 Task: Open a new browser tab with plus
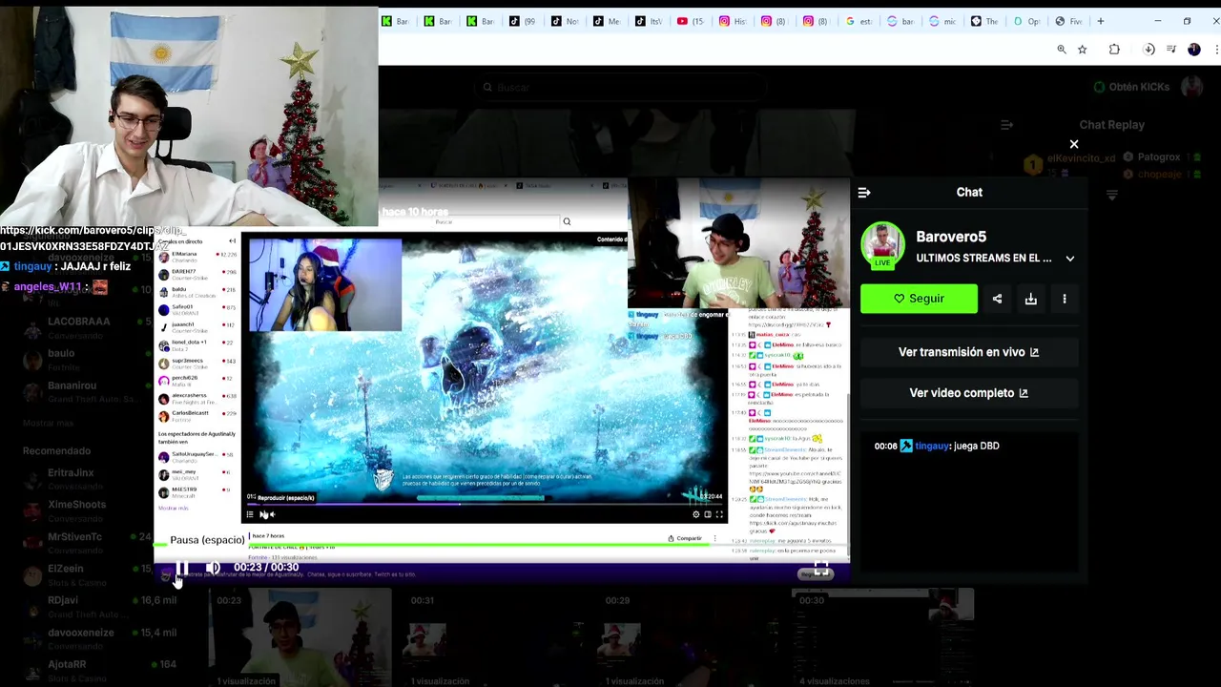[x=1101, y=21]
